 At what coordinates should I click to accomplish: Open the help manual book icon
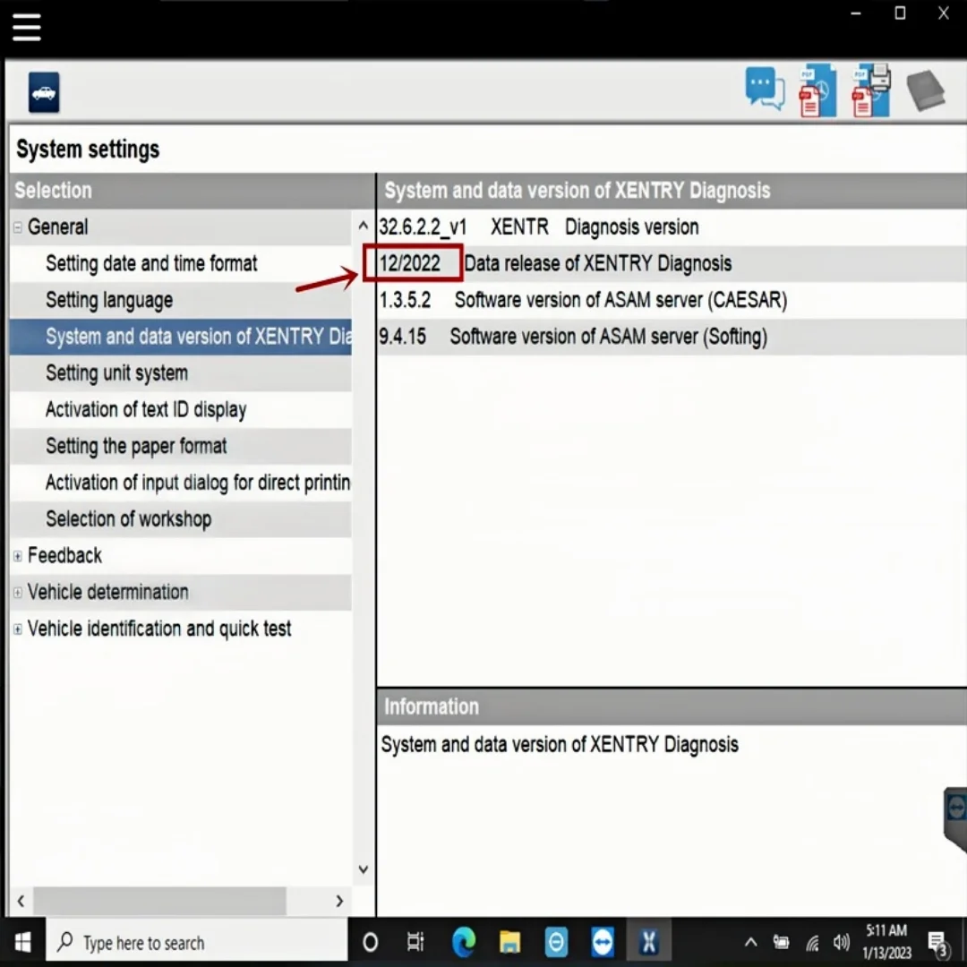926,90
